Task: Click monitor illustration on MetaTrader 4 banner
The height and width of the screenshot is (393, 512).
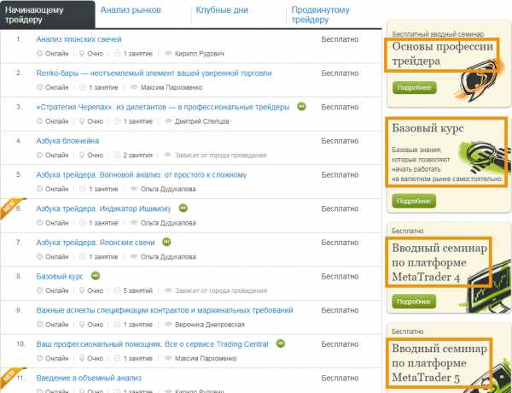Action: tap(490, 285)
